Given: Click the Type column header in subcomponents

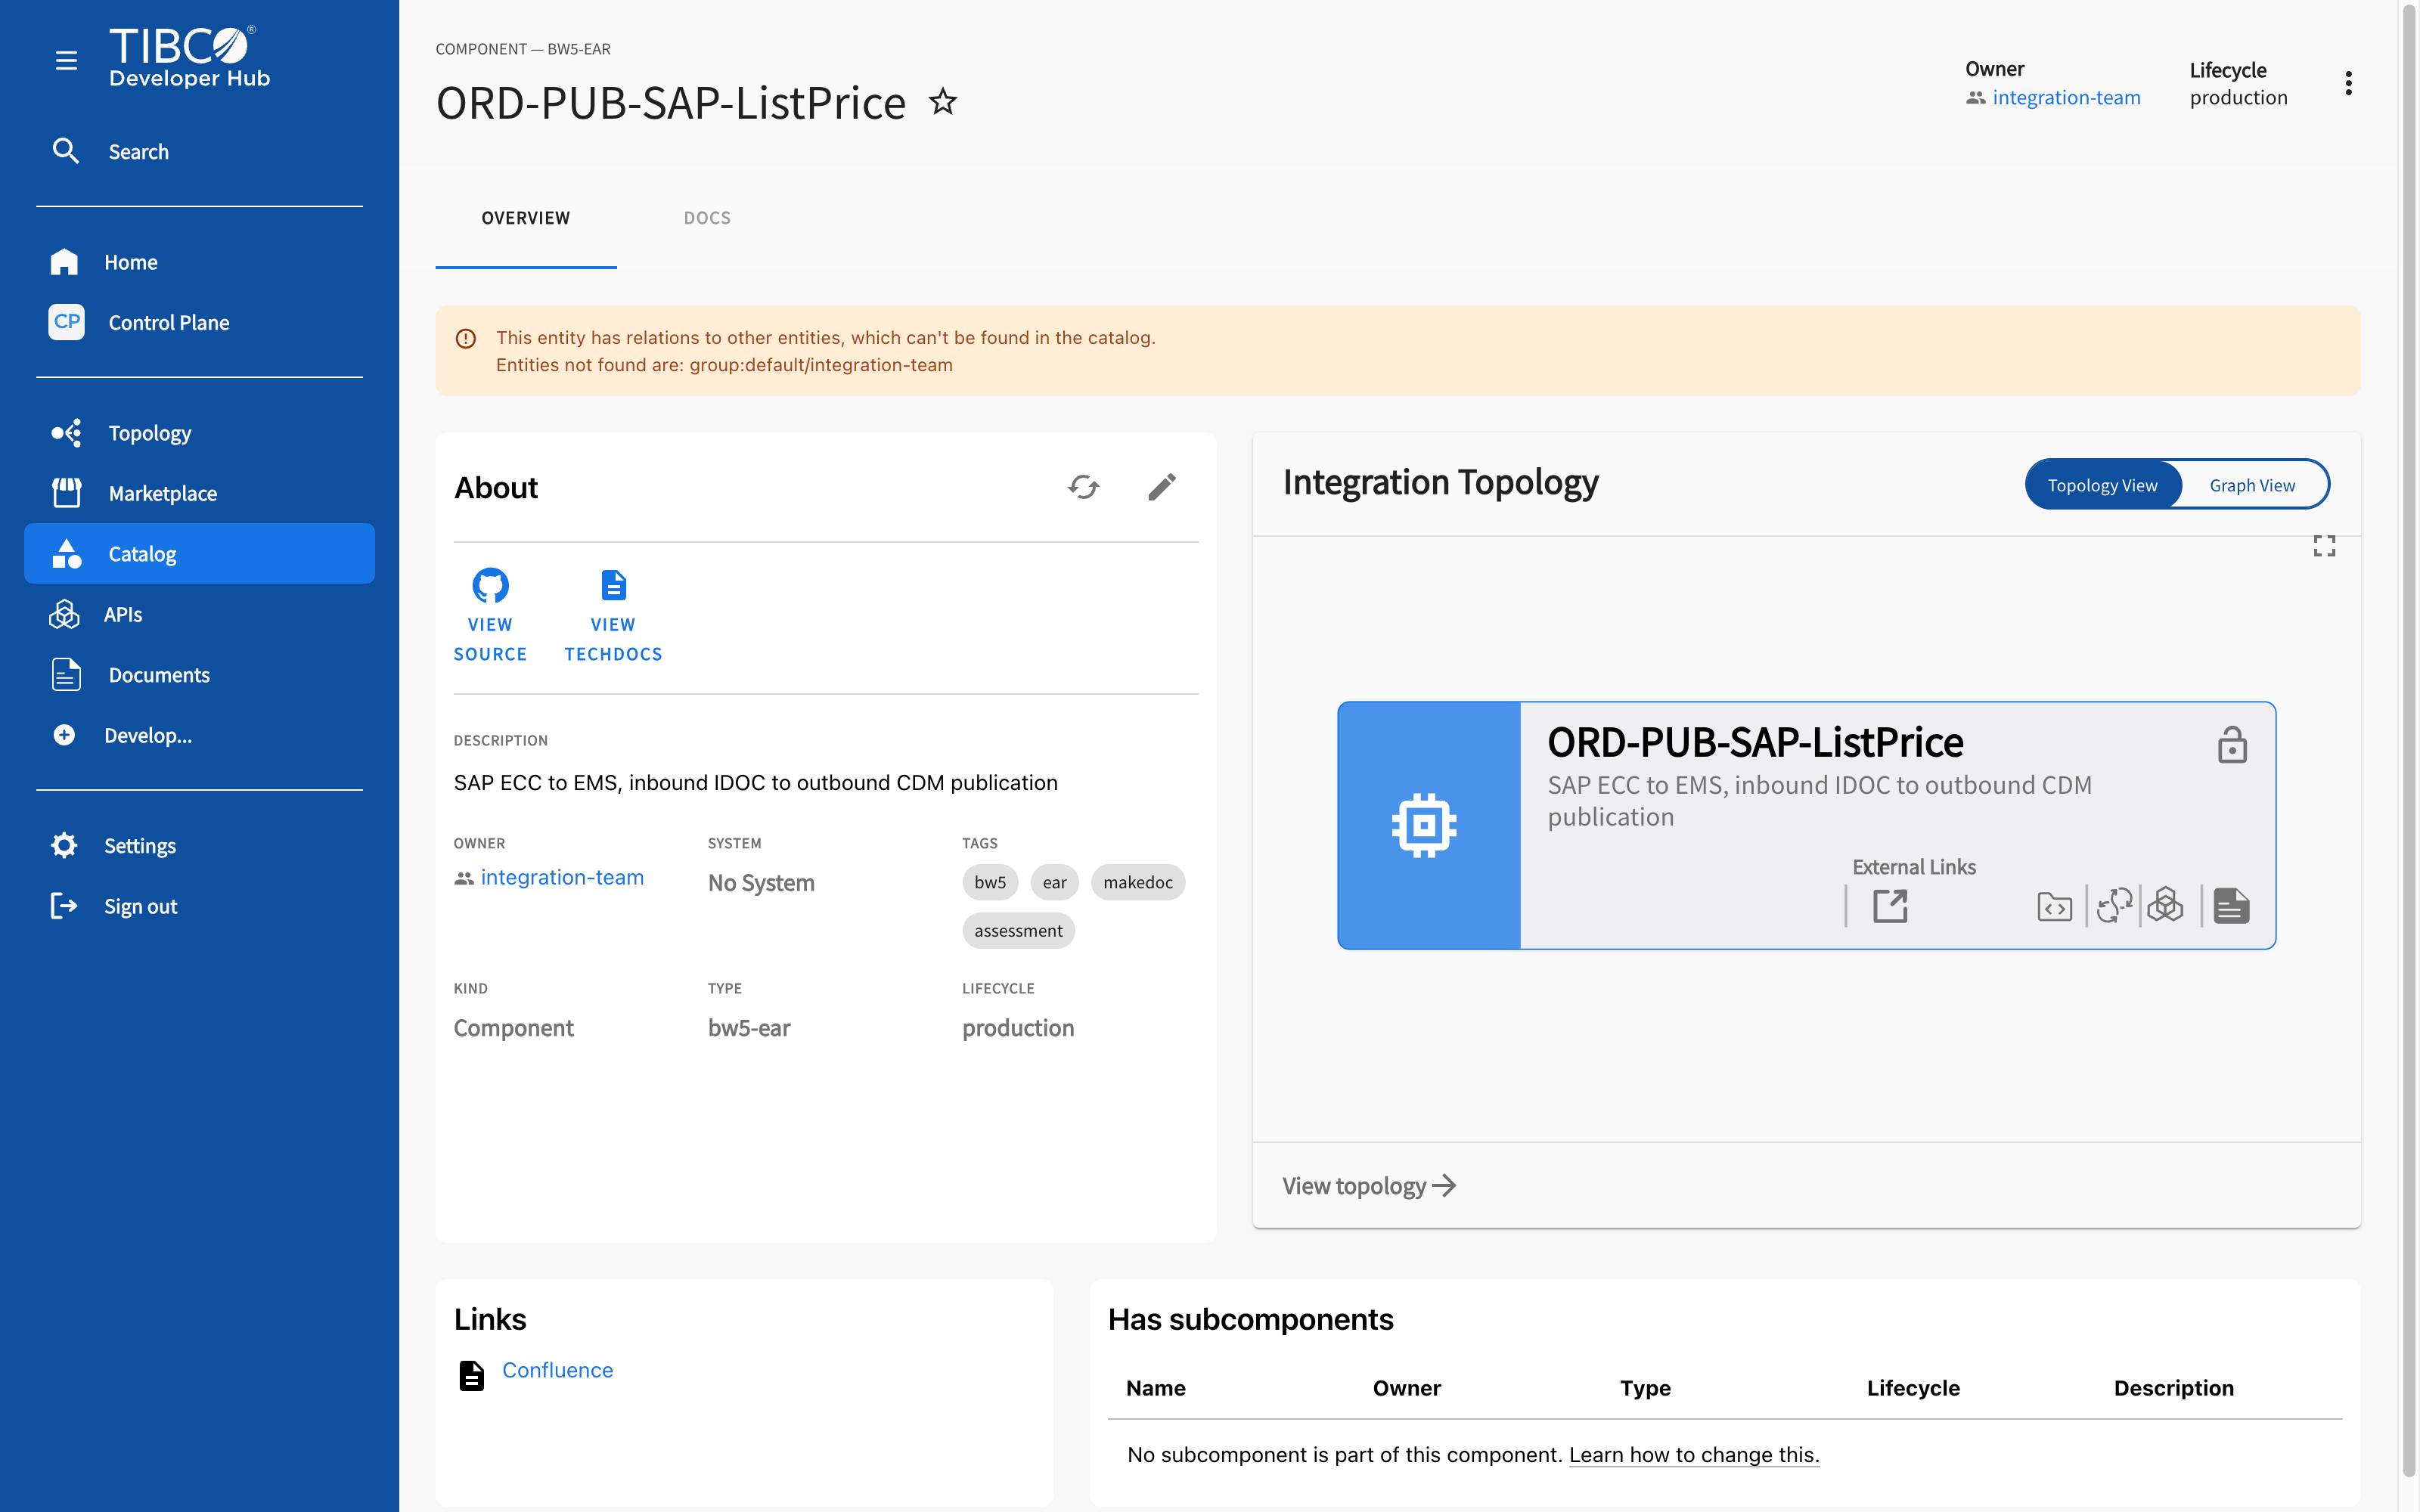Looking at the screenshot, I should click(x=1645, y=1388).
